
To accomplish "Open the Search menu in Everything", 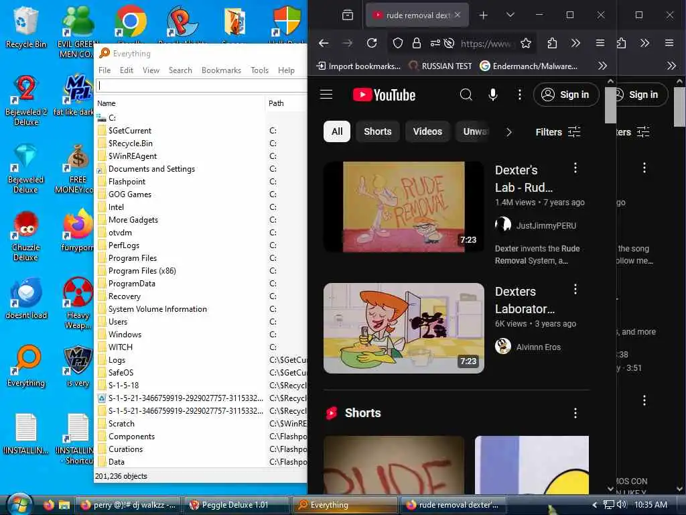I will point(180,70).
